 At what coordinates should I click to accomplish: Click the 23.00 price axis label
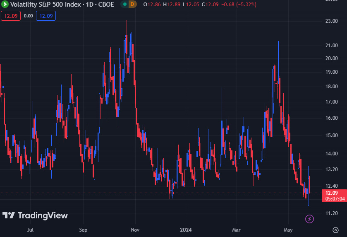coord(332,21)
